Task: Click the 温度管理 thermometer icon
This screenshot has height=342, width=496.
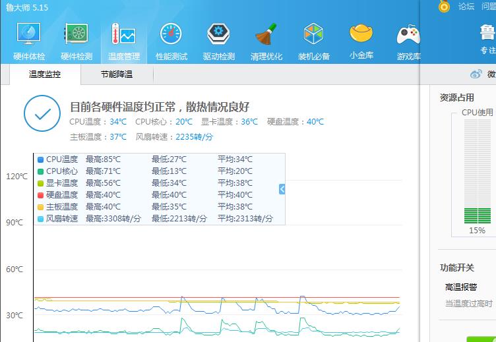Action: (x=124, y=35)
